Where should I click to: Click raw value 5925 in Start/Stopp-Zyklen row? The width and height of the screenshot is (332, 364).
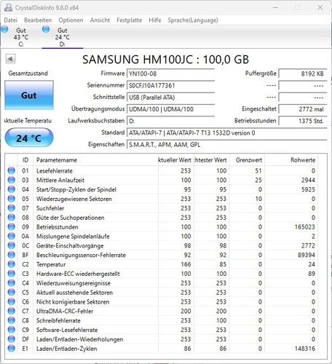pos(308,189)
